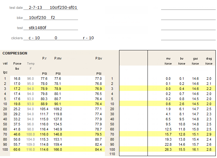Select the 10crf250-sf01 file name text
This screenshot has height=158, width=217.
[x=63, y=7]
